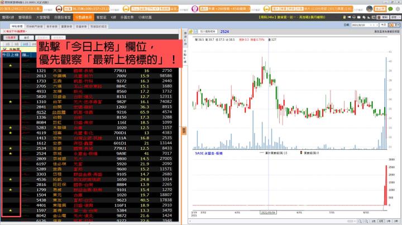Sort by the 今日上榜 column header
Image resolution: width=402 pixels, height=225 pixels.
pos(11,55)
